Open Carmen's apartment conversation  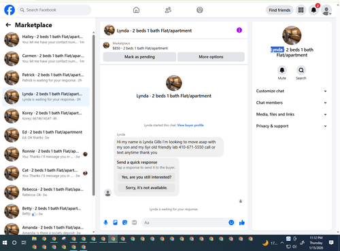pos(46,58)
